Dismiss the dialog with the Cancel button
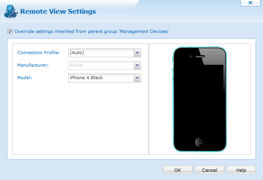The width and height of the screenshot is (263, 180). 209,170
